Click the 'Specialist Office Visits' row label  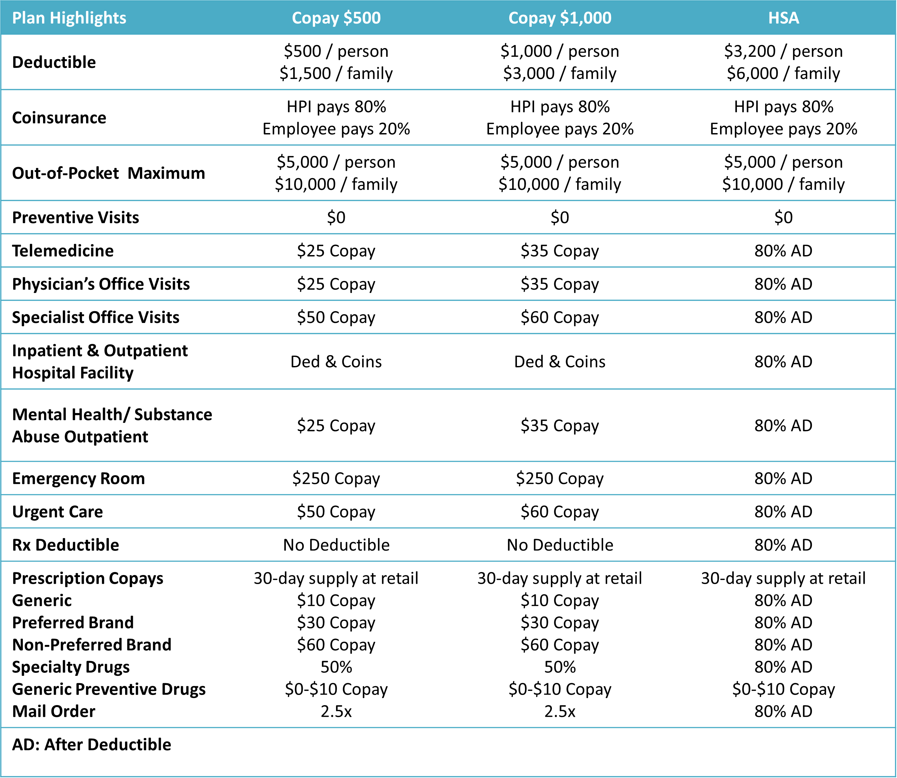click(96, 317)
